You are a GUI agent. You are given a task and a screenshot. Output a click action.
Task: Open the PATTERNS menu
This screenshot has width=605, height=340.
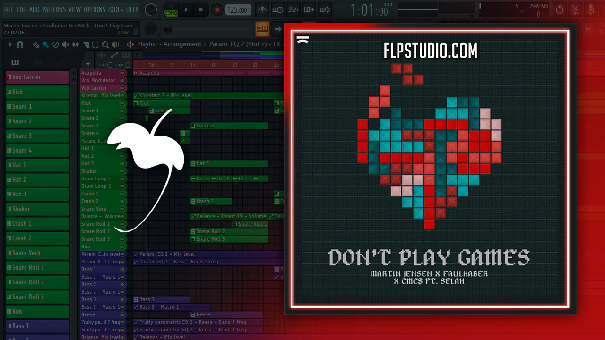coord(54,9)
